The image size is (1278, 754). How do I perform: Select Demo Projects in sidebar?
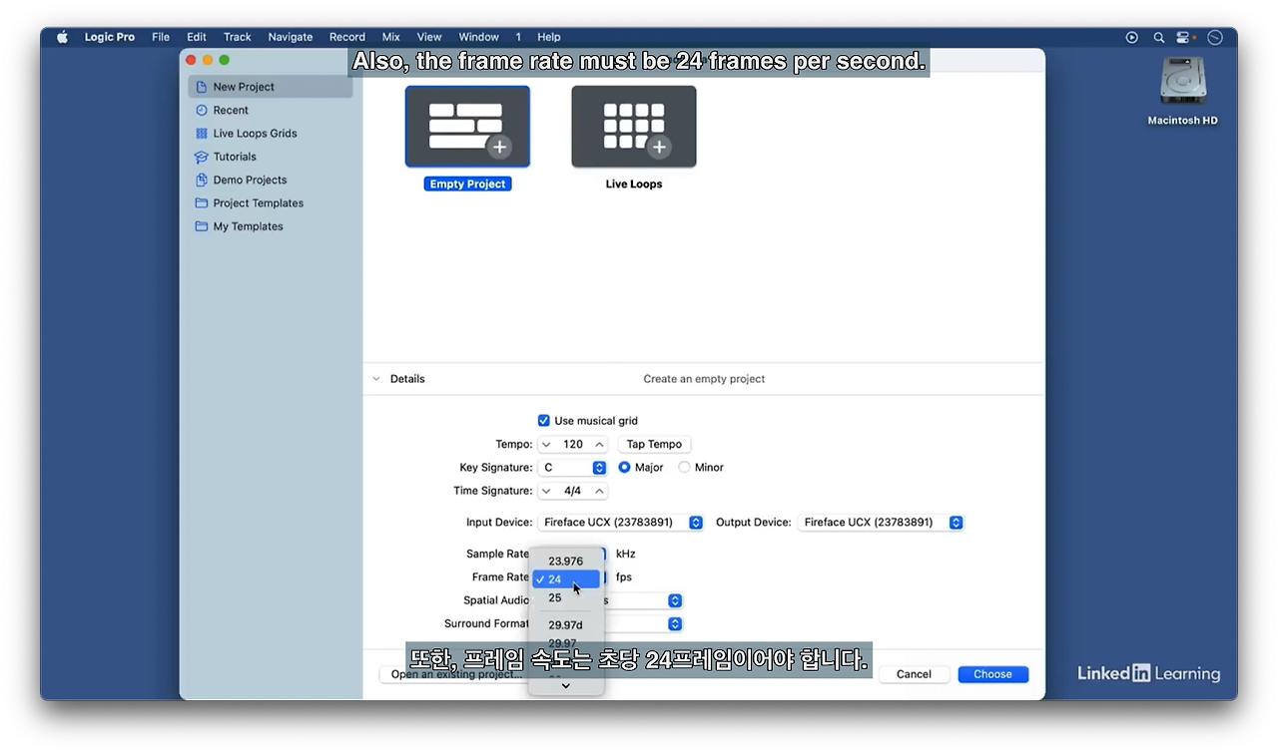(x=271, y=180)
